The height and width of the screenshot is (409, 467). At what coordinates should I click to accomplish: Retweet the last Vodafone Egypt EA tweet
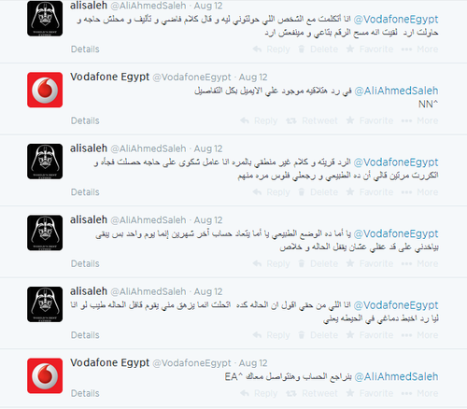tap(312, 393)
